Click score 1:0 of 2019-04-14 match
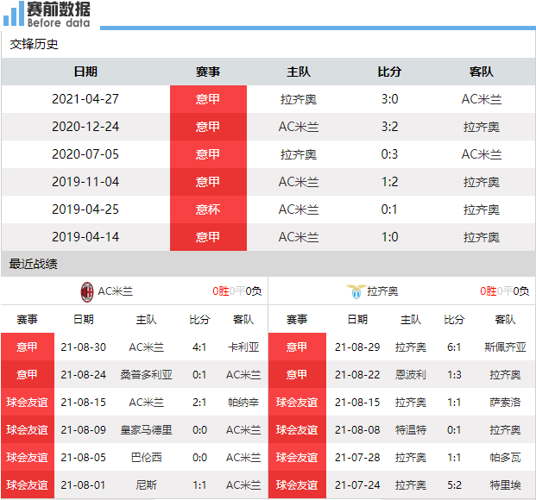The height and width of the screenshot is (500, 536). (389, 237)
